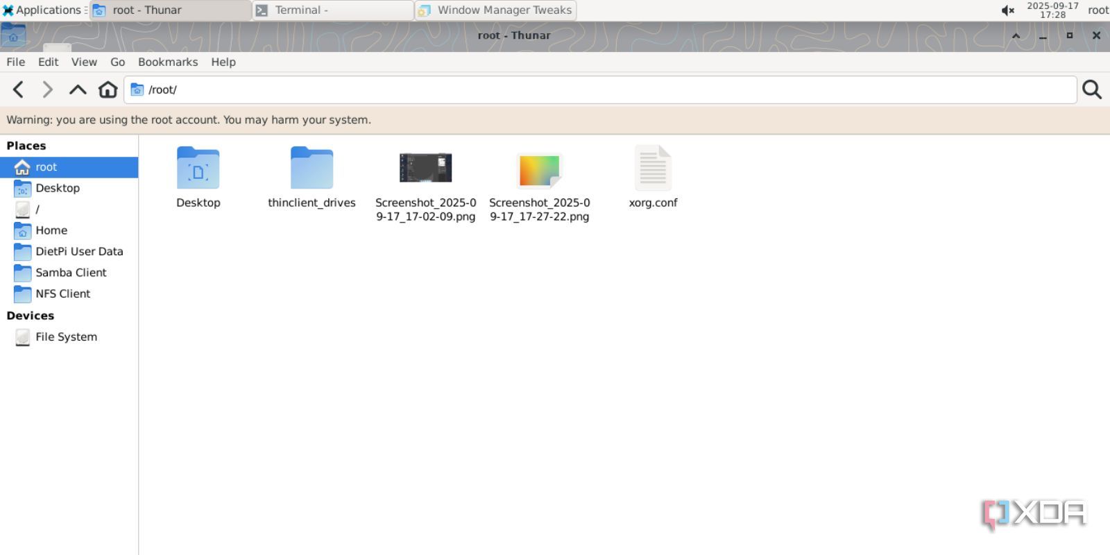1110x555 pixels.
Task: Select Screenshot_2025-09-17_17-02-09.png thumbnail
Action: (x=425, y=168)
